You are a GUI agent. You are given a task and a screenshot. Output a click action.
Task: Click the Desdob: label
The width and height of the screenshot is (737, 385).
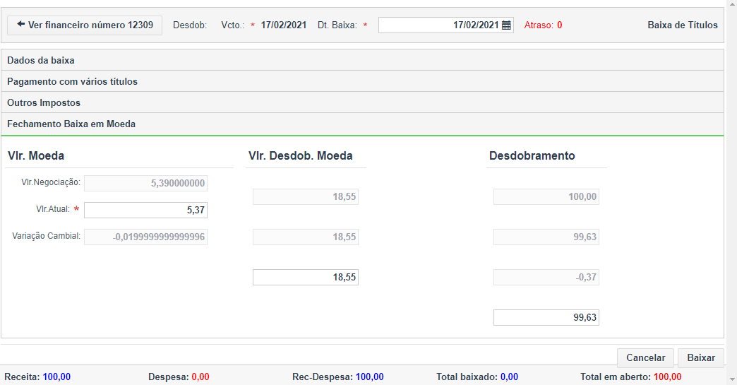(190, 25)
